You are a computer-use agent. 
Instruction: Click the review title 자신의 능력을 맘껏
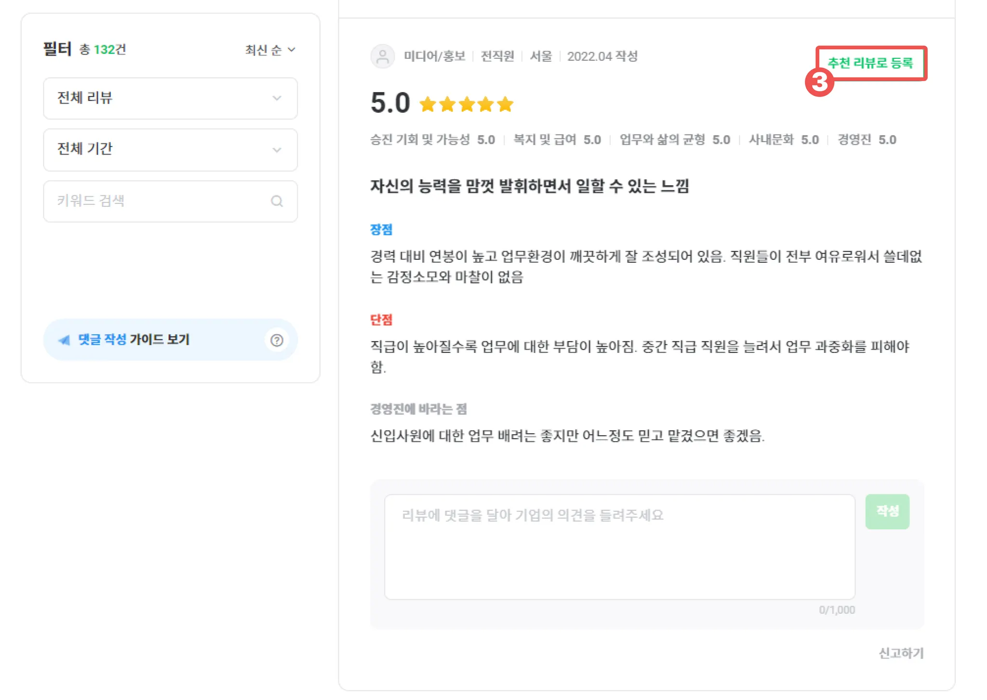[529, 186]
